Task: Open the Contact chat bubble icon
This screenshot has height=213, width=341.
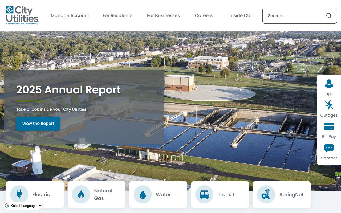Action: point(329,148)
